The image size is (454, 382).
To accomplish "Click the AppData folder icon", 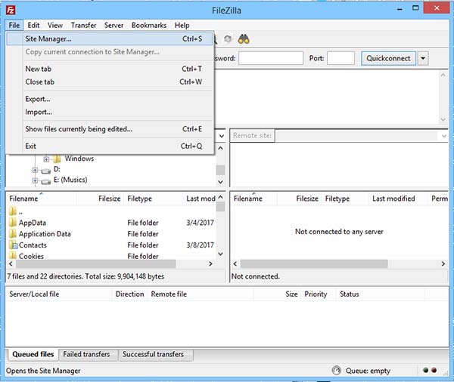I will click(12, 223).
